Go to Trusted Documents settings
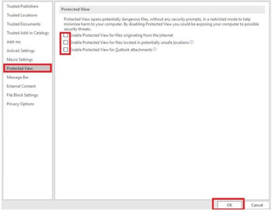Viewport: 273px width, 212px height. [23, 24]
